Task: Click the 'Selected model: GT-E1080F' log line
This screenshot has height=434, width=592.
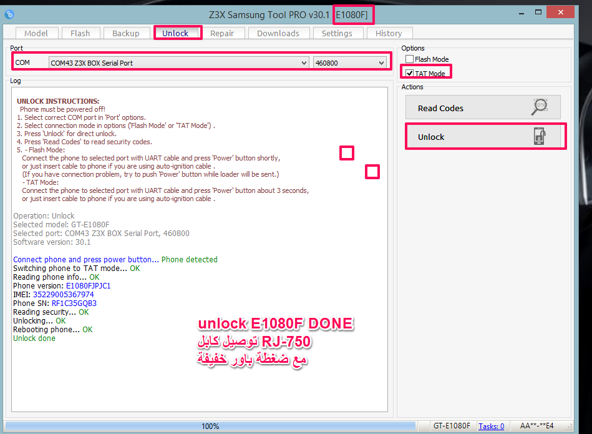Action: coord(61,225)
